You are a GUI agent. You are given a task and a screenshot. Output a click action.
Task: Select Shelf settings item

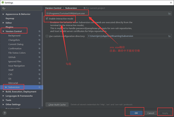[x=11, y=70]
